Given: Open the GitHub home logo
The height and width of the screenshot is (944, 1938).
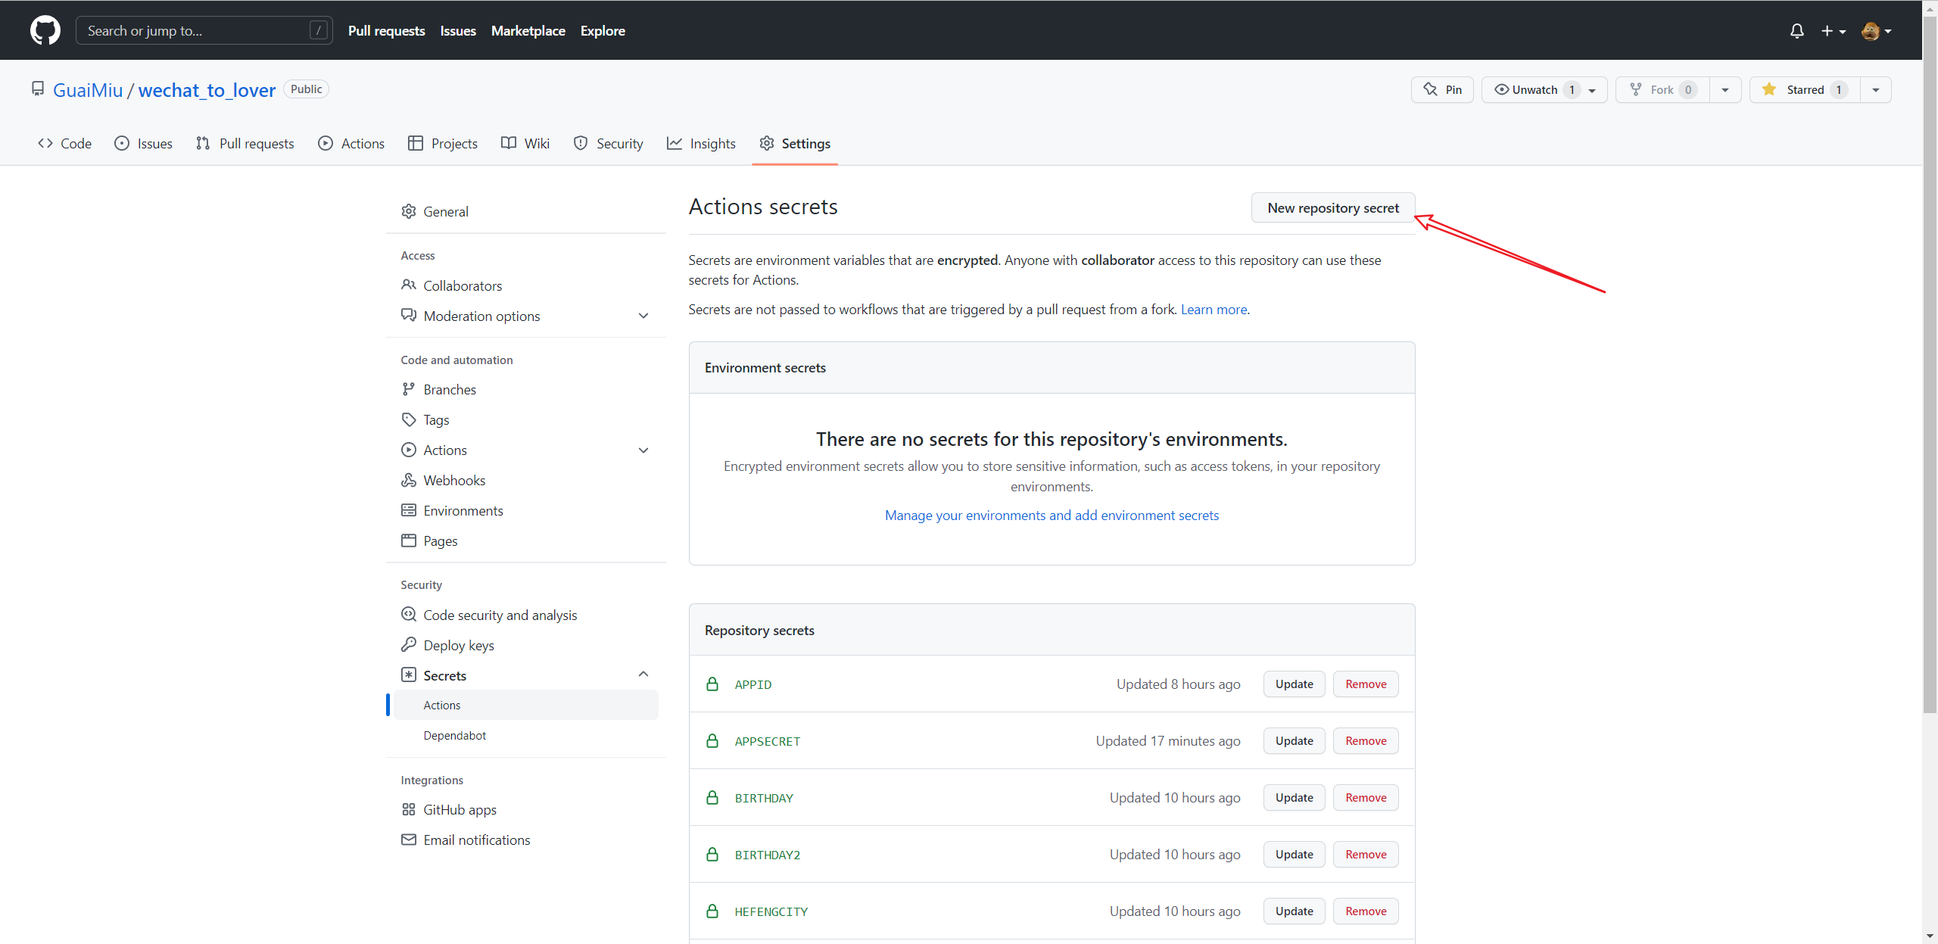Looking at the screenshot, I should [x=45, y=30].
